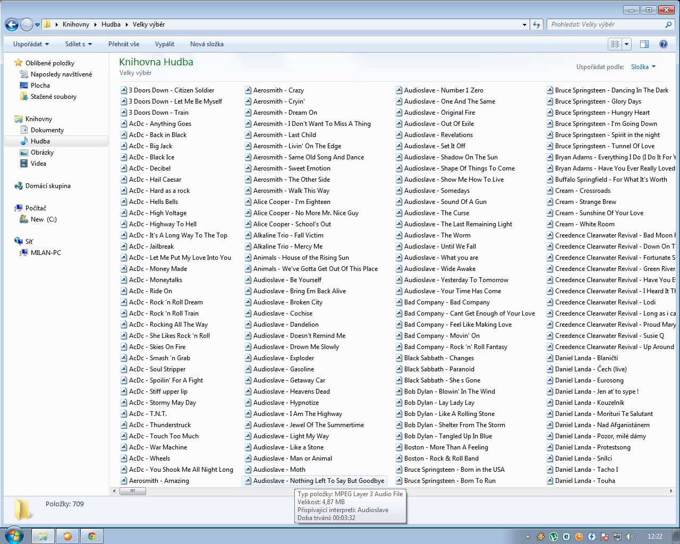This screenshot has height=544, width=680.
Task: Click the volume speaker tray icon
Action: [629, 537]
